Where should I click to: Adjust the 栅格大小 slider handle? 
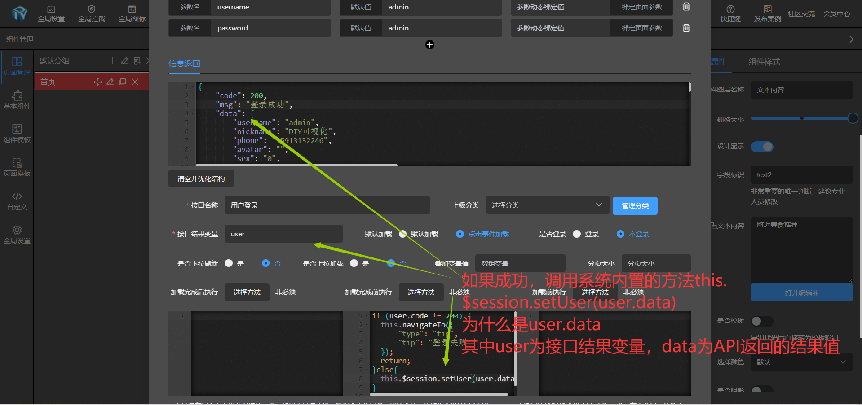point(853,118)
